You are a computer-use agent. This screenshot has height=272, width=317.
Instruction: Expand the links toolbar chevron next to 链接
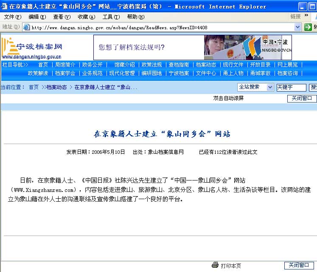pos(306,16)
